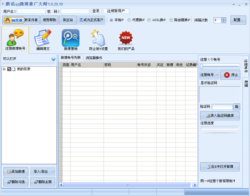Click the 注册进度 progress bar
The width and height of the screenshot is (250, 196).
tap(220, 128)
